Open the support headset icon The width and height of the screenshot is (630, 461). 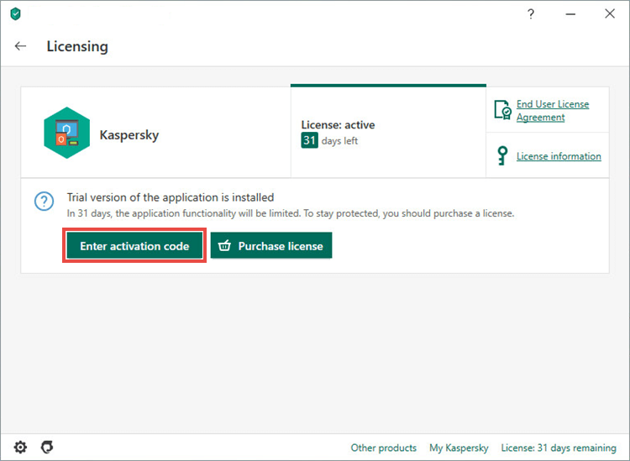point(47,447)
